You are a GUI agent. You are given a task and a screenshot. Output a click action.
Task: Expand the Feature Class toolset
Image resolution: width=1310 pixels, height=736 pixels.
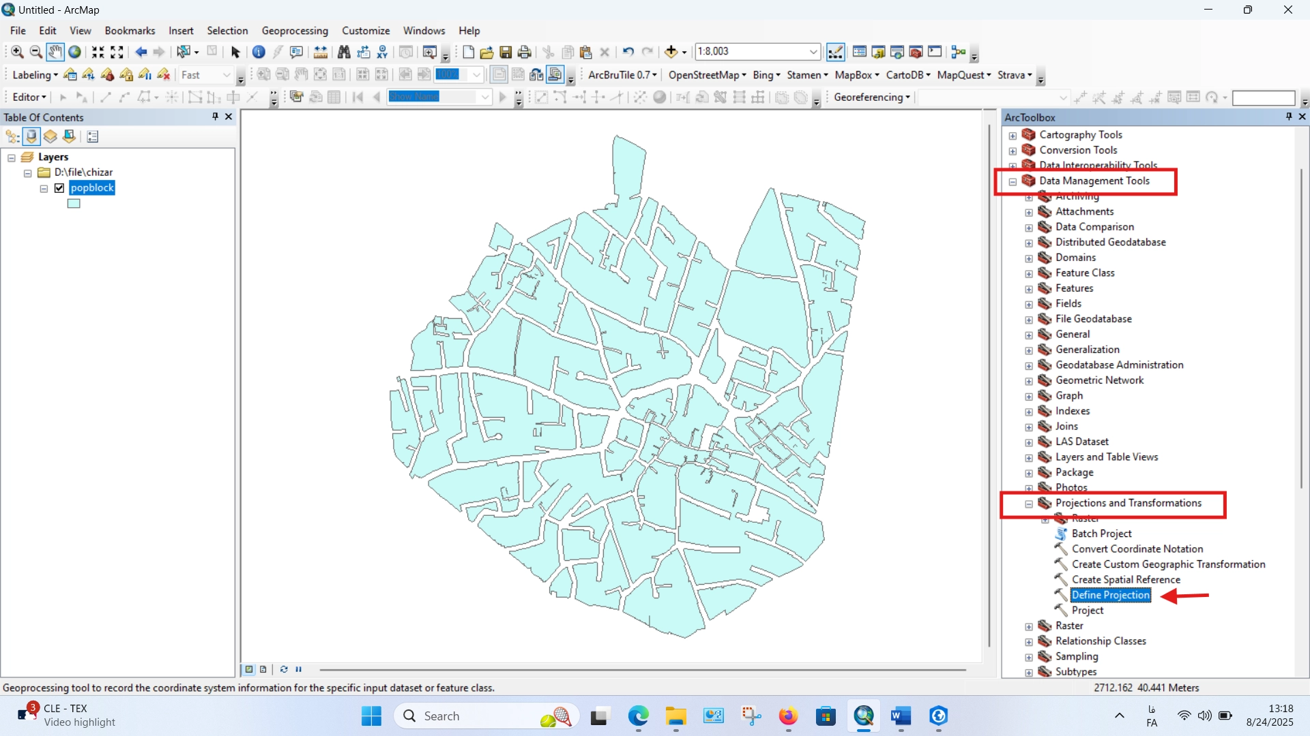pyautogui.click(x=1029, y=274)
